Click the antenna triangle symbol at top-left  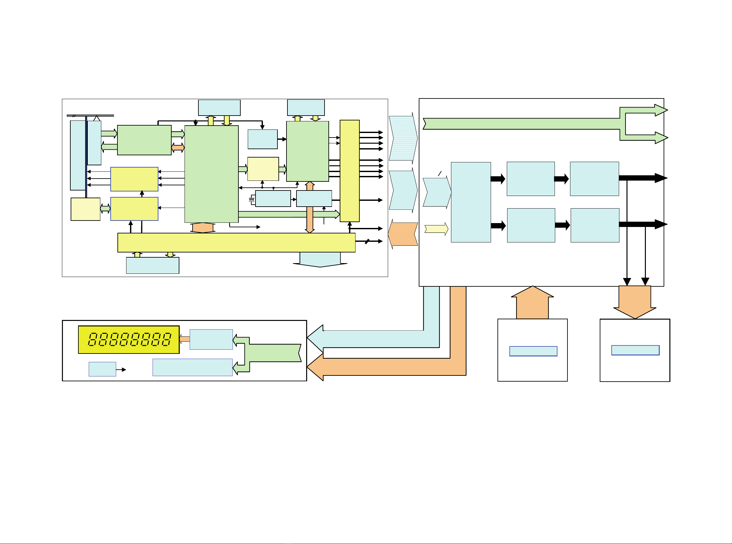pos(96,118)
